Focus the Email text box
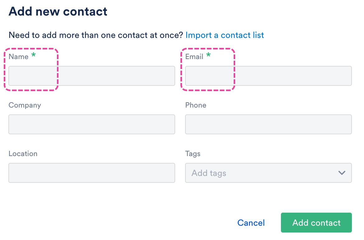 click(268, 76)
